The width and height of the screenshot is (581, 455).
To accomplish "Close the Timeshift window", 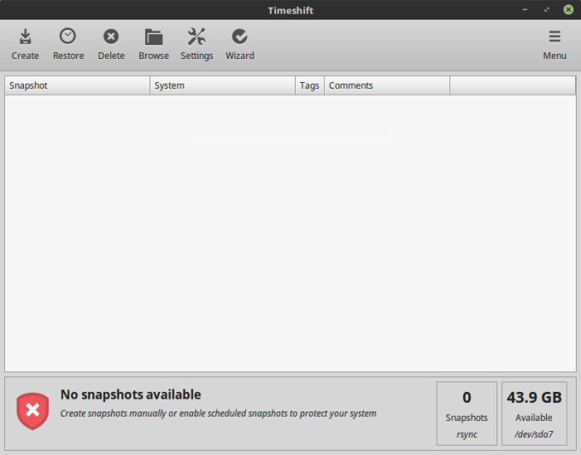I will coord(567,9).
